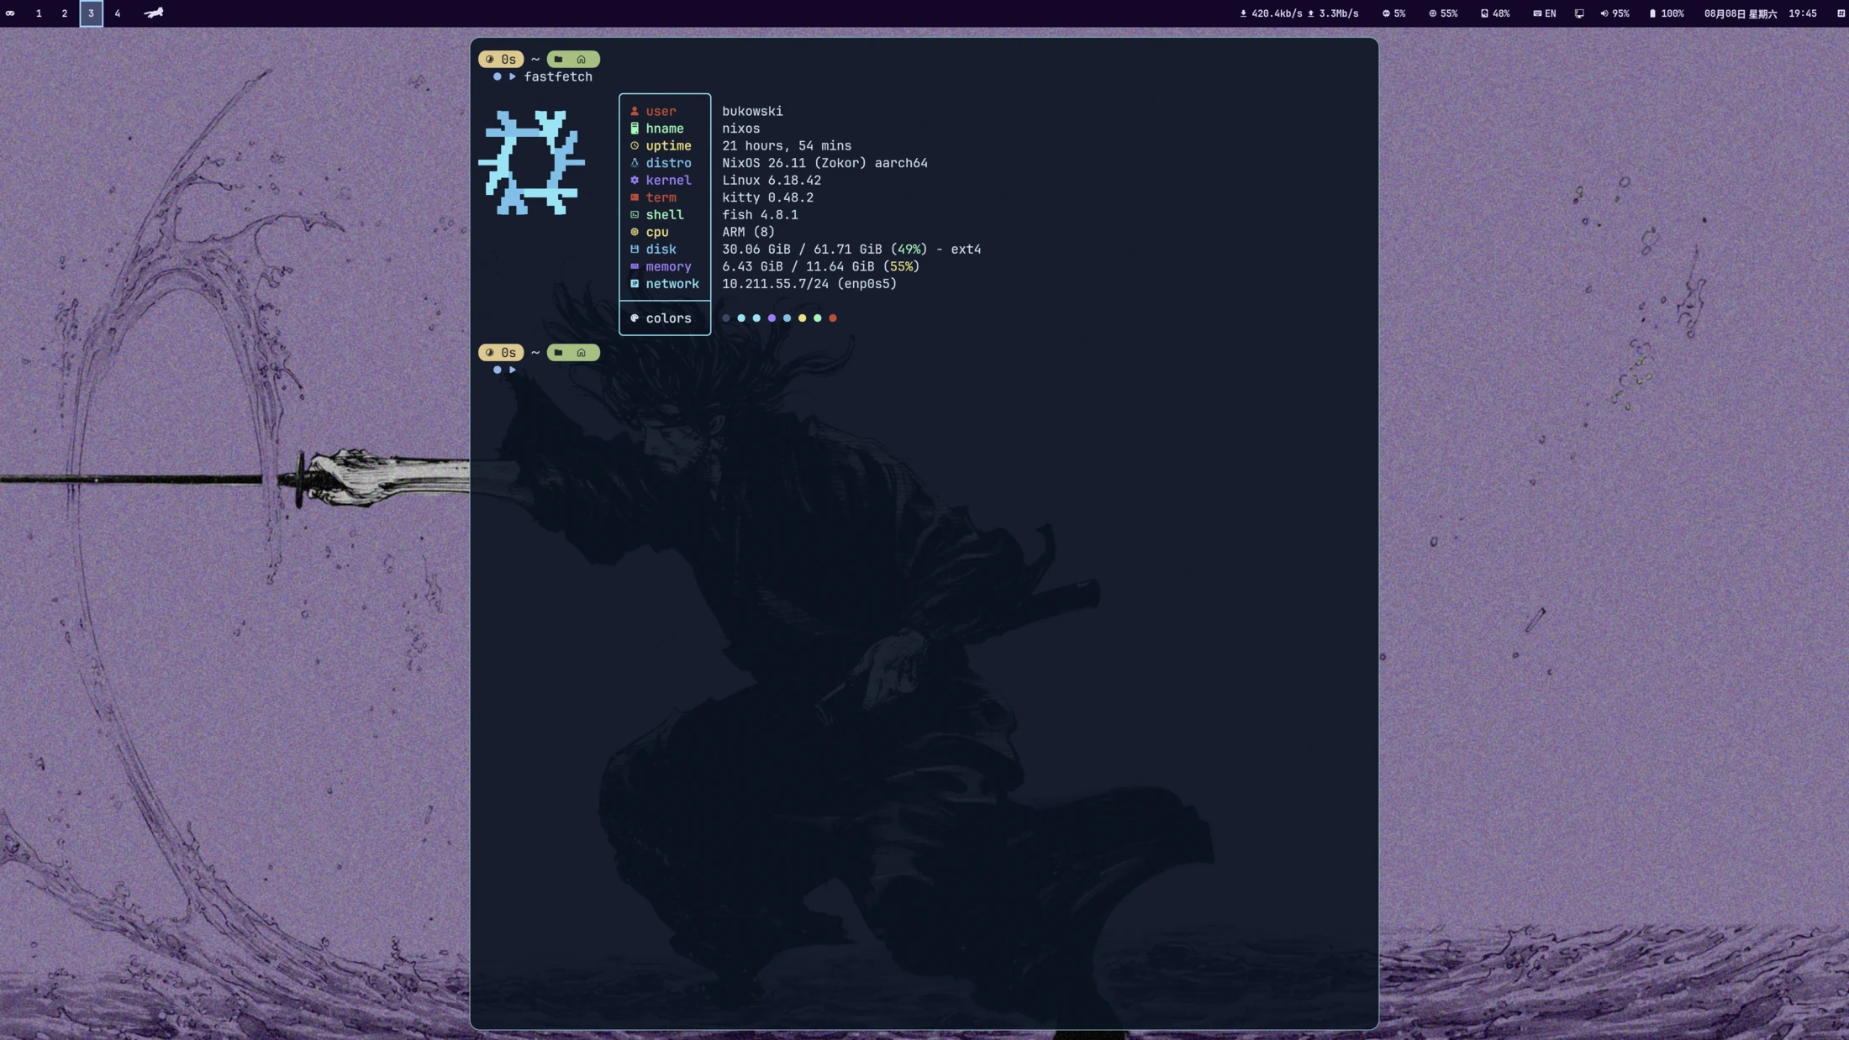Viewport: 1849px width, 1040px height.
Task: Click the 3.3Mb/s upload speed indicator
Action: 1333,13
